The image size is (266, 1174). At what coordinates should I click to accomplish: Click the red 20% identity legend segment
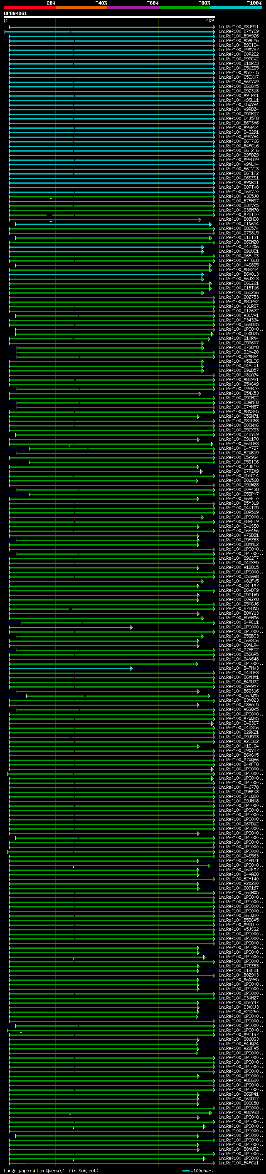click(x=30, y=7)
